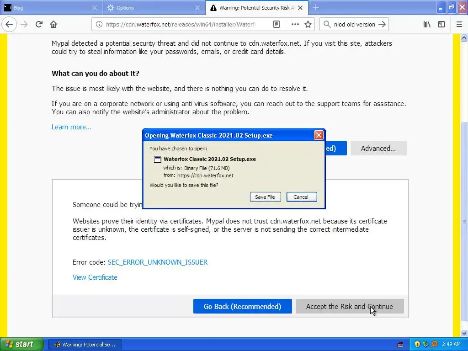Cancel the Waterfox download dialog

pos(302,197)
